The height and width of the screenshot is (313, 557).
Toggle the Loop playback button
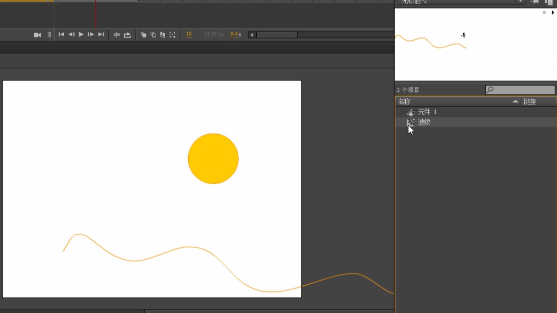127,35
